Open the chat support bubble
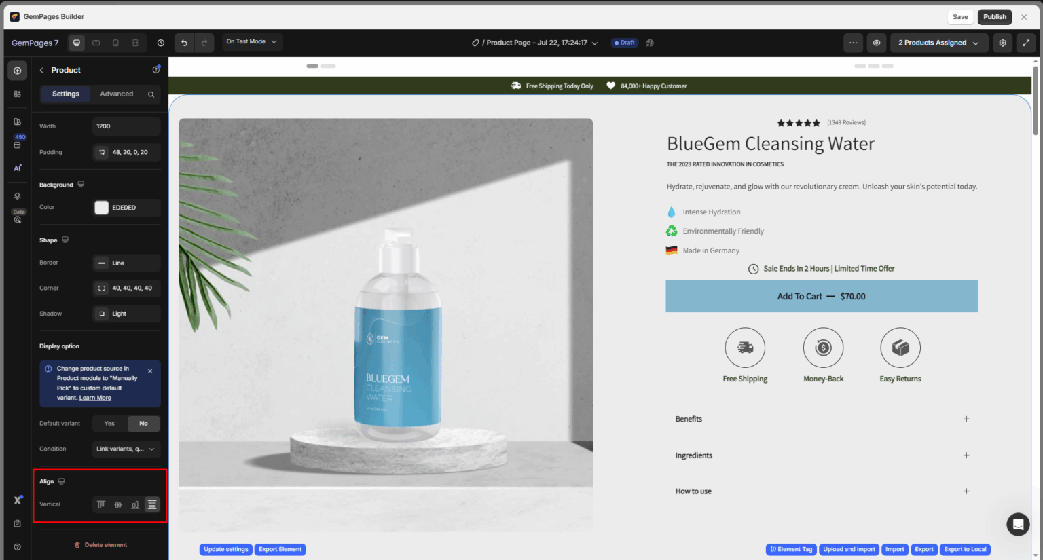1043x560 pixels. click(x=1018, y=524)
